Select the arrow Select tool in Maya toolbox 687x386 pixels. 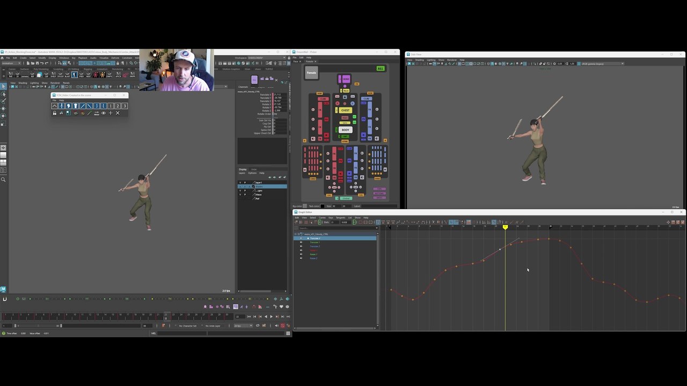coord(3,87)
